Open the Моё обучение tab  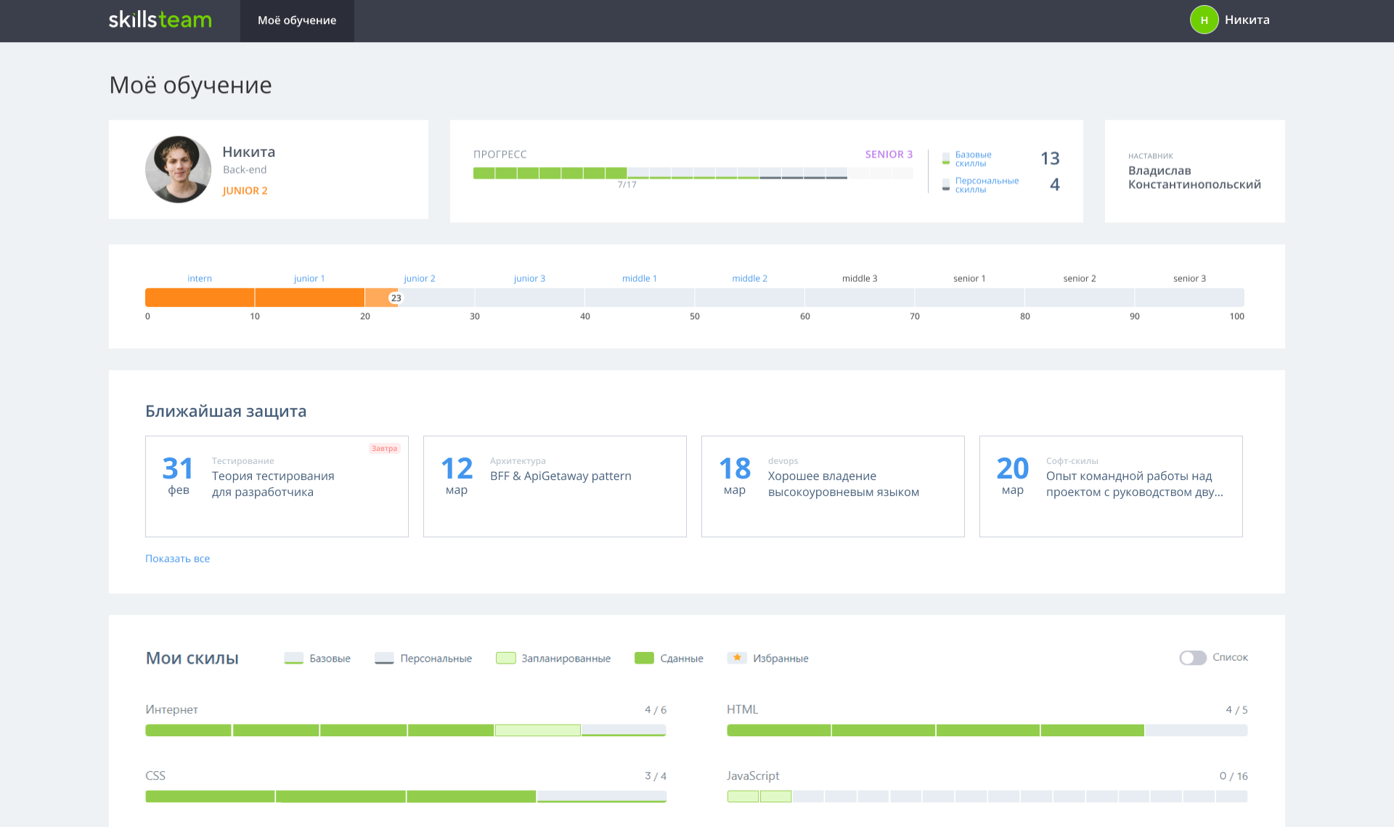coord(297,20)
